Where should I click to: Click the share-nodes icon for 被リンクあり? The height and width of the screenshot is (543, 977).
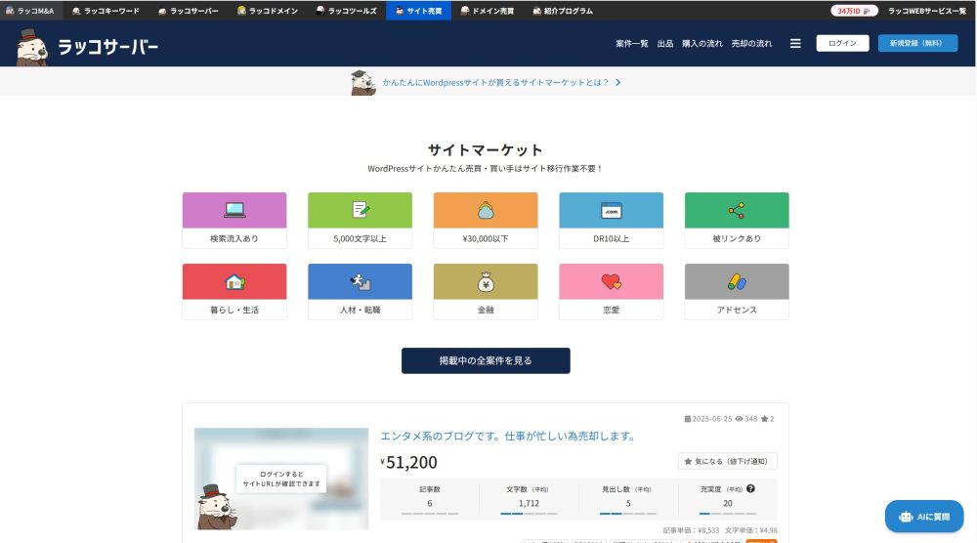[x=737, y=210]
